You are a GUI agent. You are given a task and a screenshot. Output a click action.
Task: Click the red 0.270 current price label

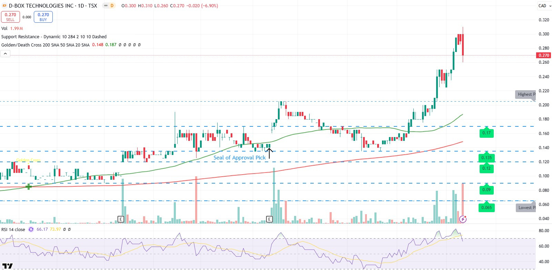(x=544, y=55)
